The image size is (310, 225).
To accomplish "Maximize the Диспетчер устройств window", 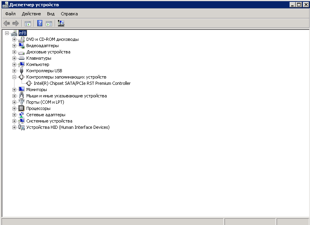I will pos(299,5).
